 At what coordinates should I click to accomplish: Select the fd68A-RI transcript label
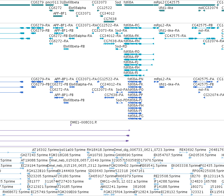click(131, 73)
